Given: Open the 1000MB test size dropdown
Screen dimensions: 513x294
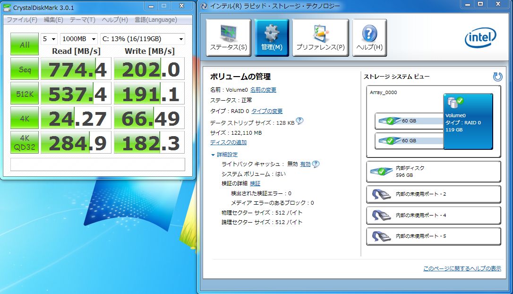Looking at the screenshot, I should (79, 39).
